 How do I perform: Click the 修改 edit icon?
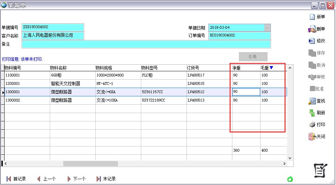[x=312, y=41]
